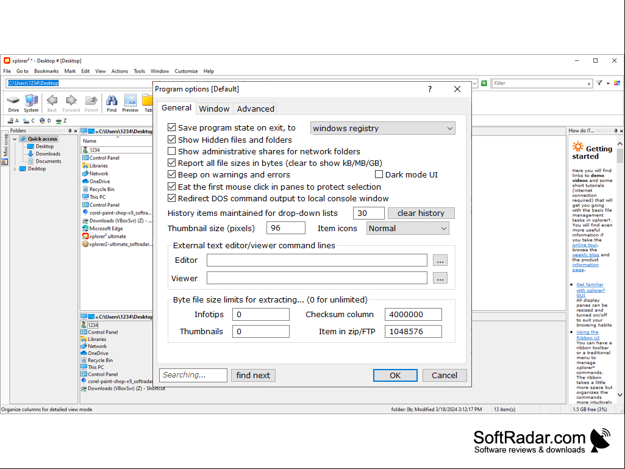625x469 pixels.
Task: Click the Checksum column size field
Action: coord(413,314)
